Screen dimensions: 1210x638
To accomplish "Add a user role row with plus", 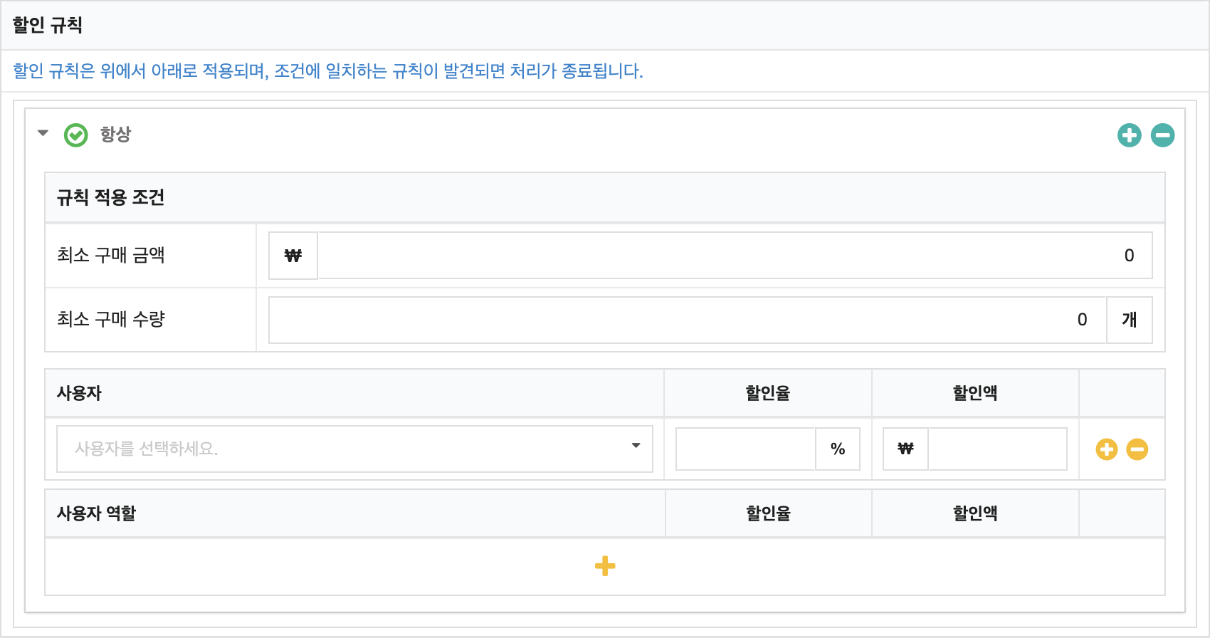I will [x=605, y=566].
